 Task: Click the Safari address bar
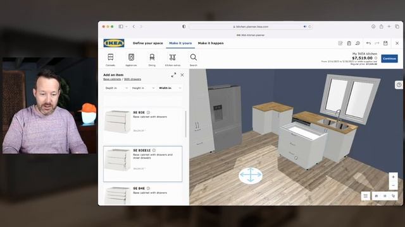click(251, 26)
